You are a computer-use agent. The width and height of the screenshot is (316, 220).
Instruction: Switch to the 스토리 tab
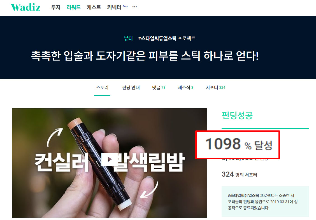pyautogui.click(x=102, y=88)
